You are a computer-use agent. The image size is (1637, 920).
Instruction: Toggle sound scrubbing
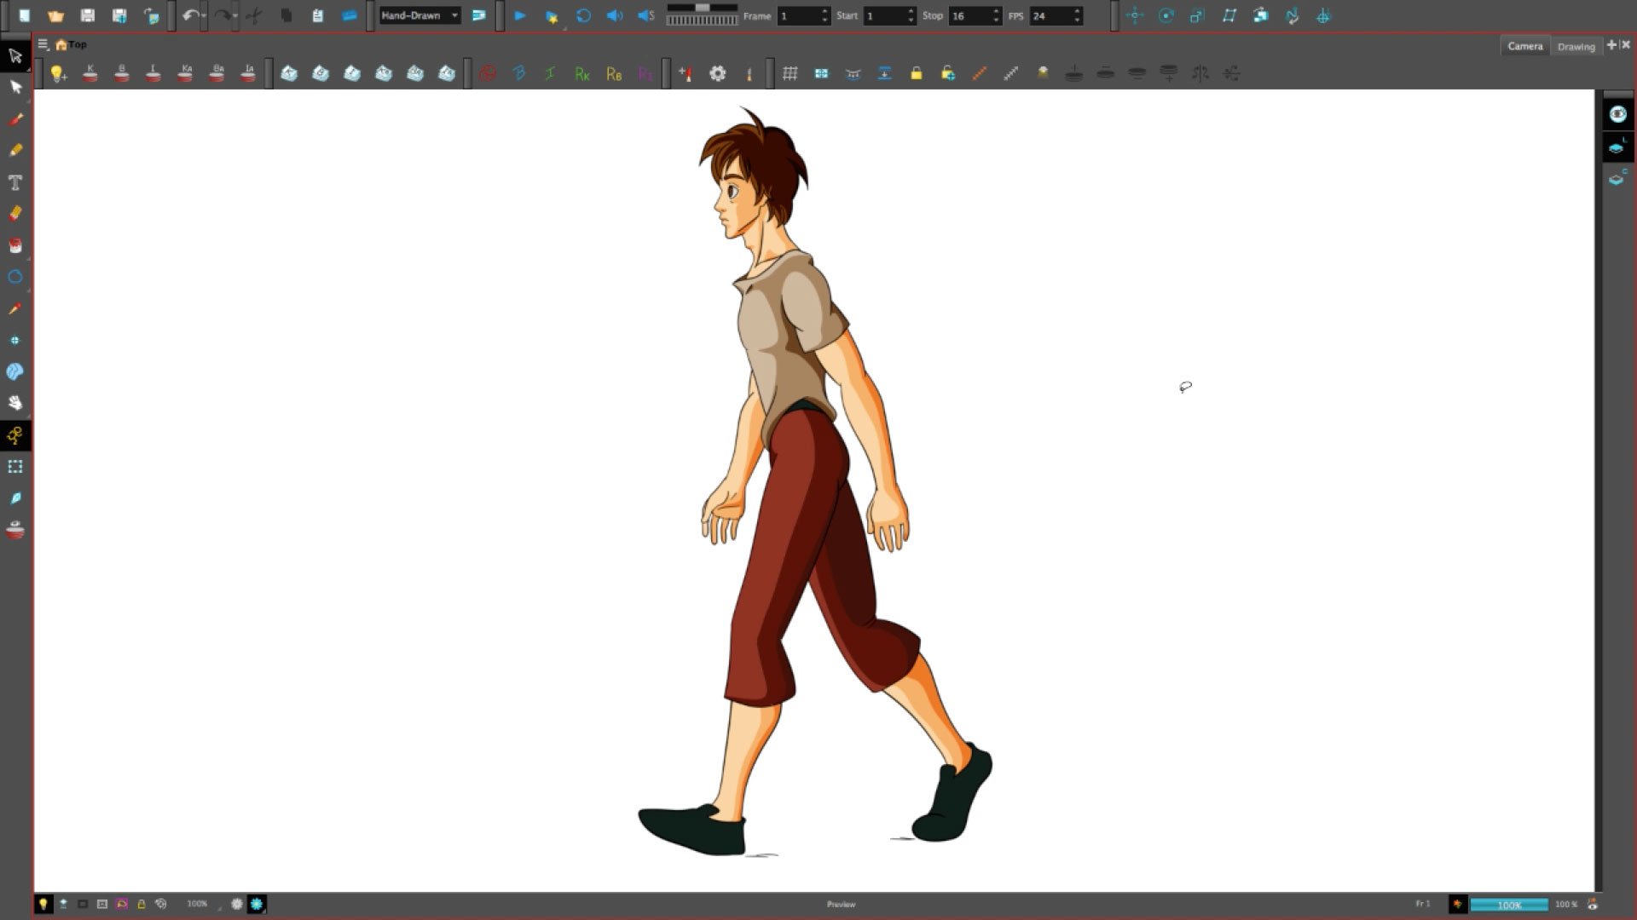[x=646, y=15]
